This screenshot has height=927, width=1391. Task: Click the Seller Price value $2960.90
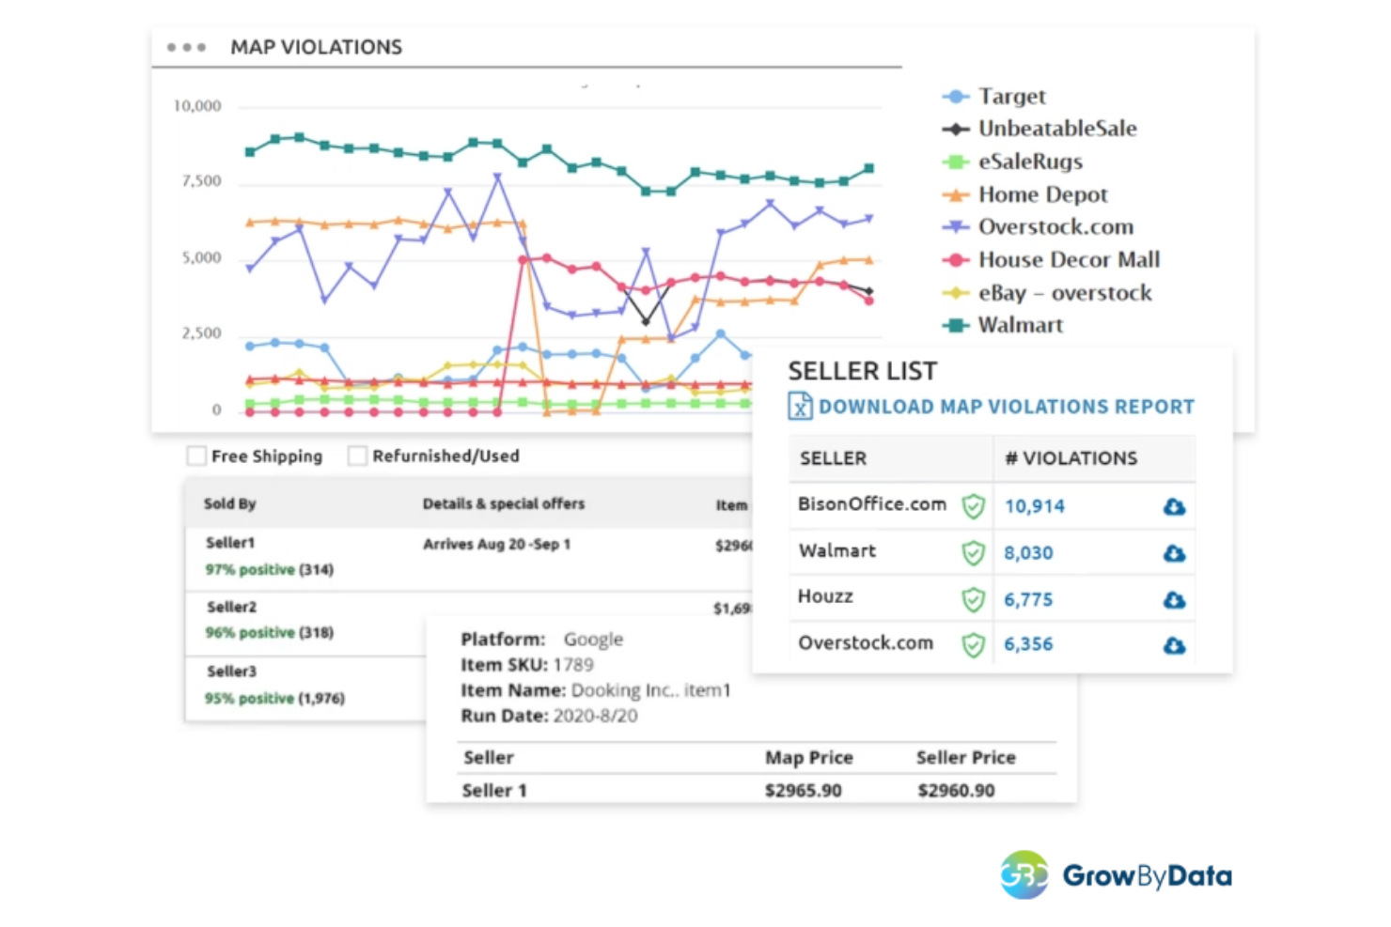click(956, 791)
